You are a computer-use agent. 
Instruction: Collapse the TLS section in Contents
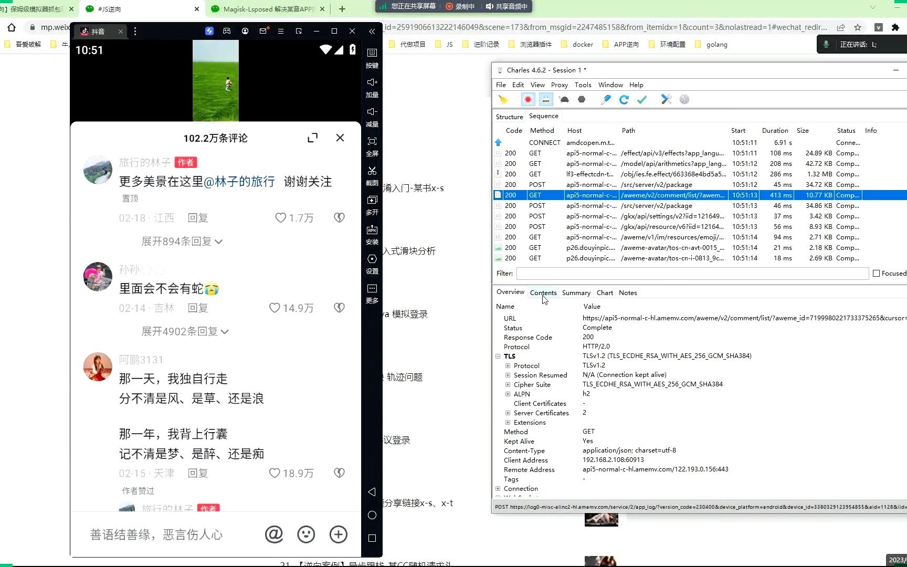[x=498, y=356]
